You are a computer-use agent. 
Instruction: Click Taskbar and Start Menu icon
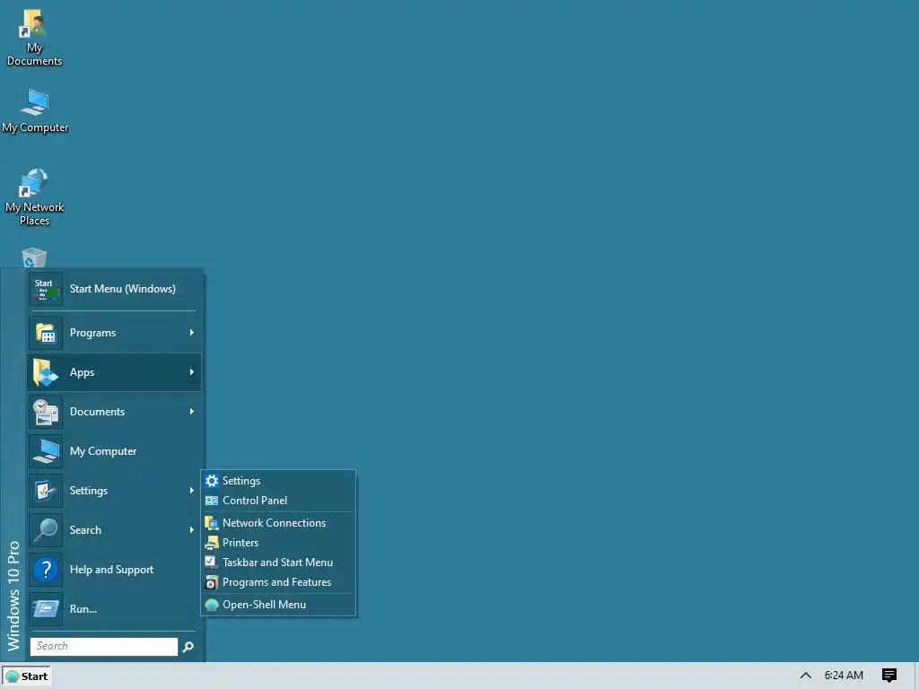tap(212, 563)
